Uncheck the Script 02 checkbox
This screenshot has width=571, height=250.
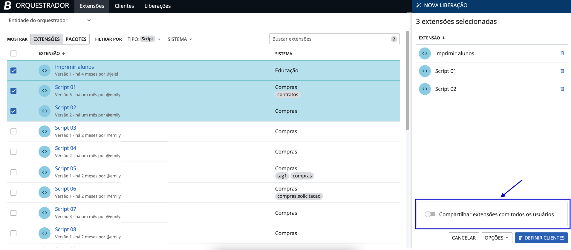click(x=13, y=111)
